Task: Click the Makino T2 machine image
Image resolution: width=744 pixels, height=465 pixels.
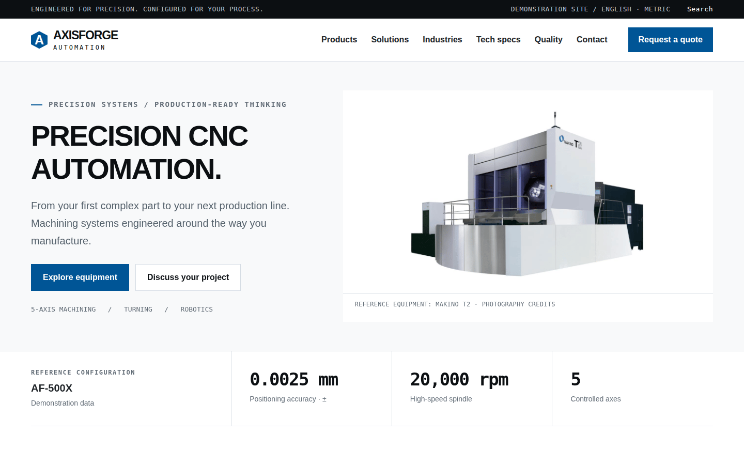Action: [528, 194]
